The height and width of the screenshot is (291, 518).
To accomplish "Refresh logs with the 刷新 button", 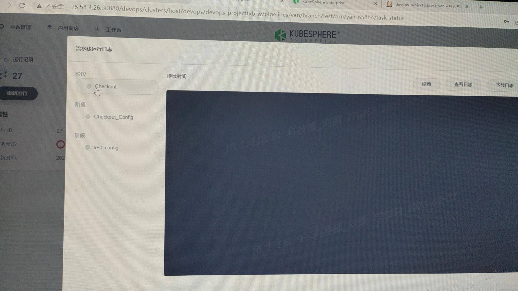I will coord(426,84).
